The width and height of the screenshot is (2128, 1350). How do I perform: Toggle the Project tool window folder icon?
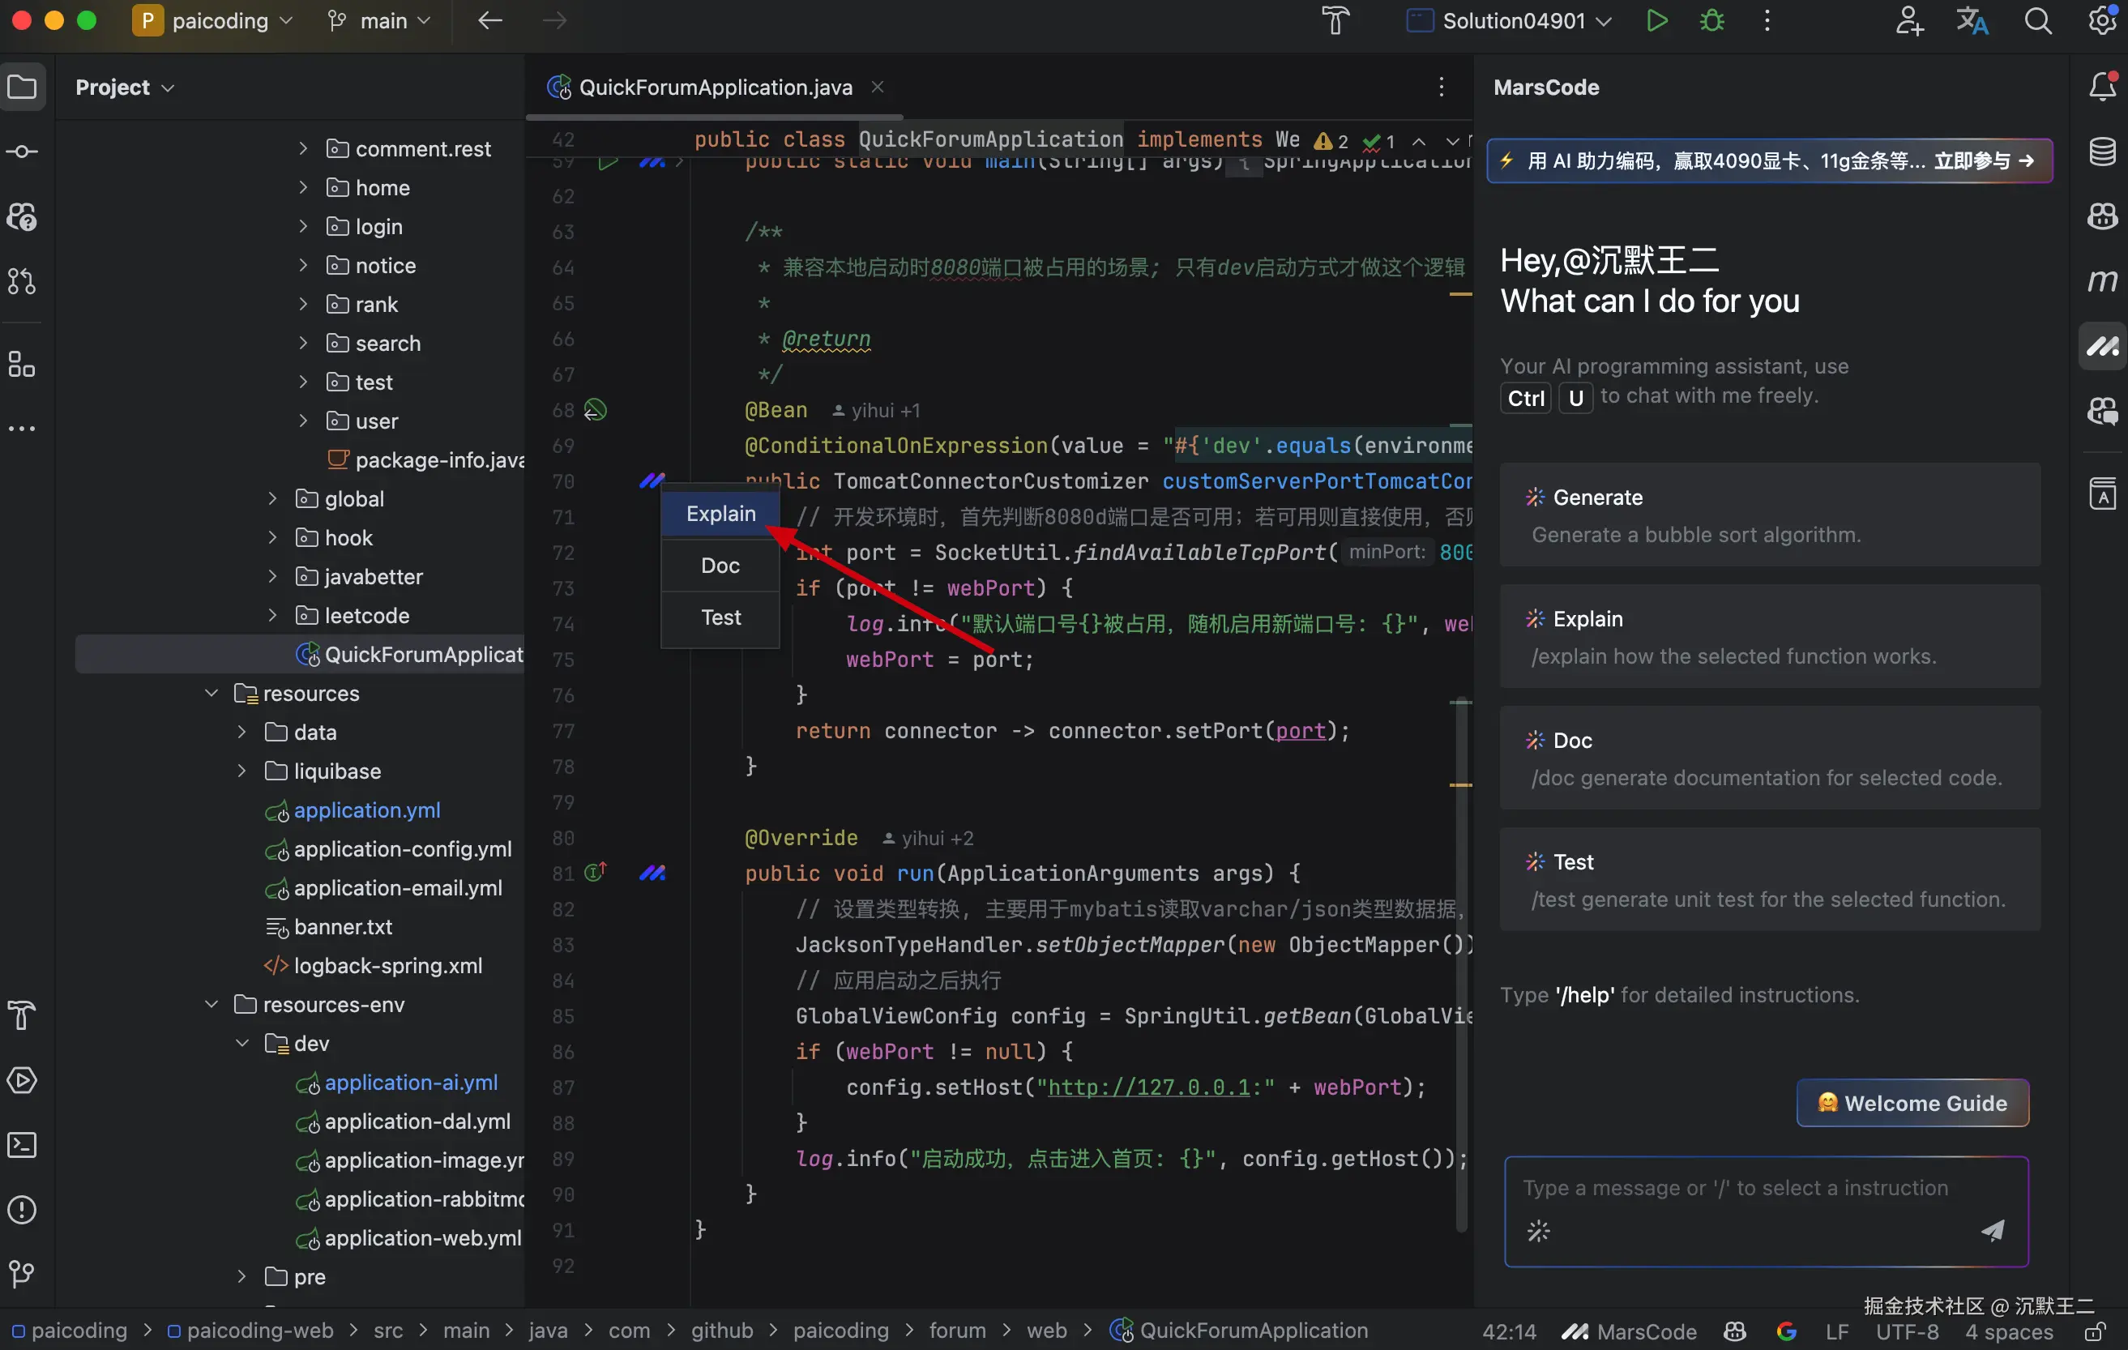click(x=22, y=87)
